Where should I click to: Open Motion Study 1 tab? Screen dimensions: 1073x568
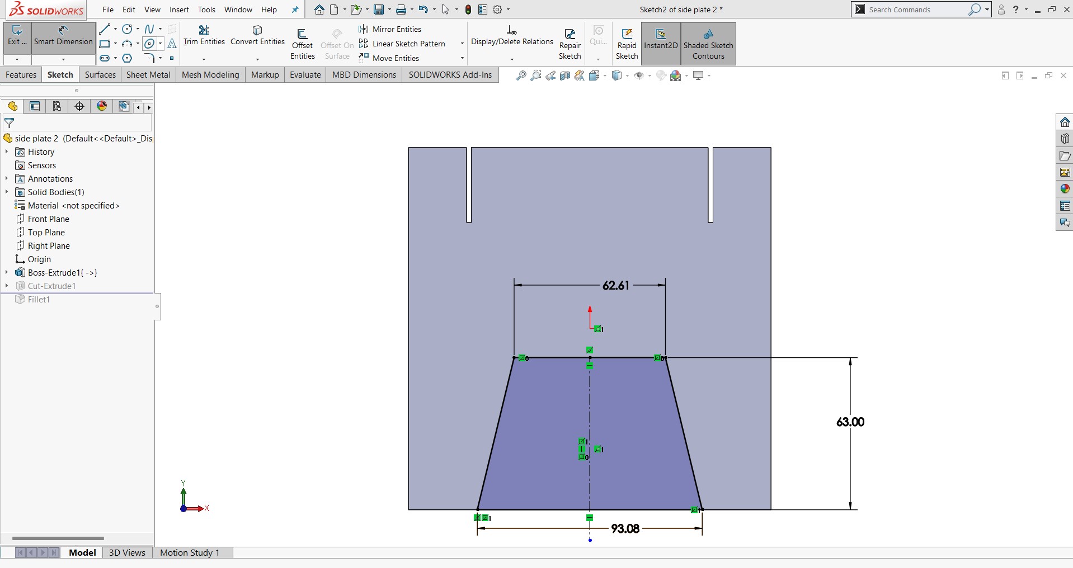point(190,553)
